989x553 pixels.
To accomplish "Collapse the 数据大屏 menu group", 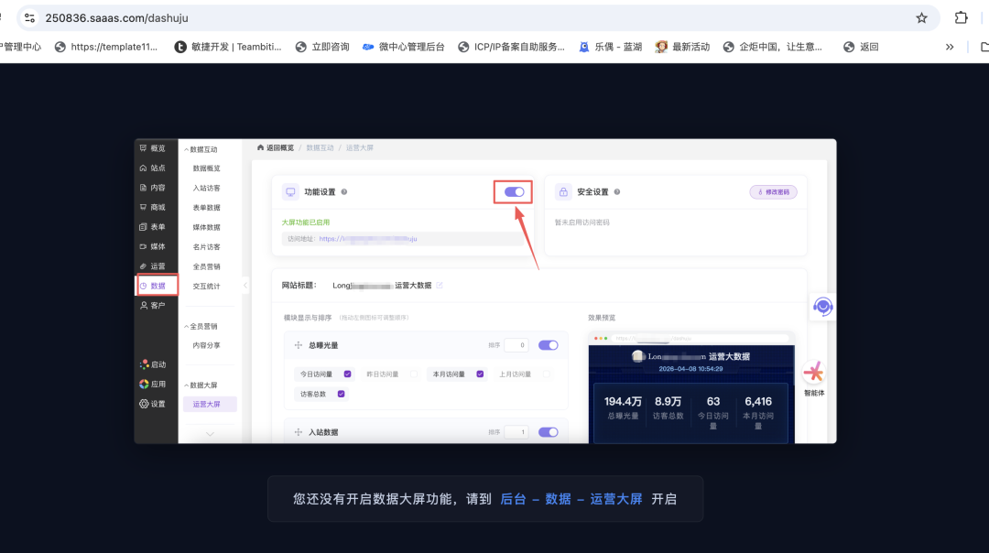I will 201,385.
